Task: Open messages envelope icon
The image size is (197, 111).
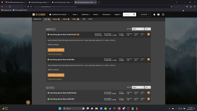Action: pos(159,14)
